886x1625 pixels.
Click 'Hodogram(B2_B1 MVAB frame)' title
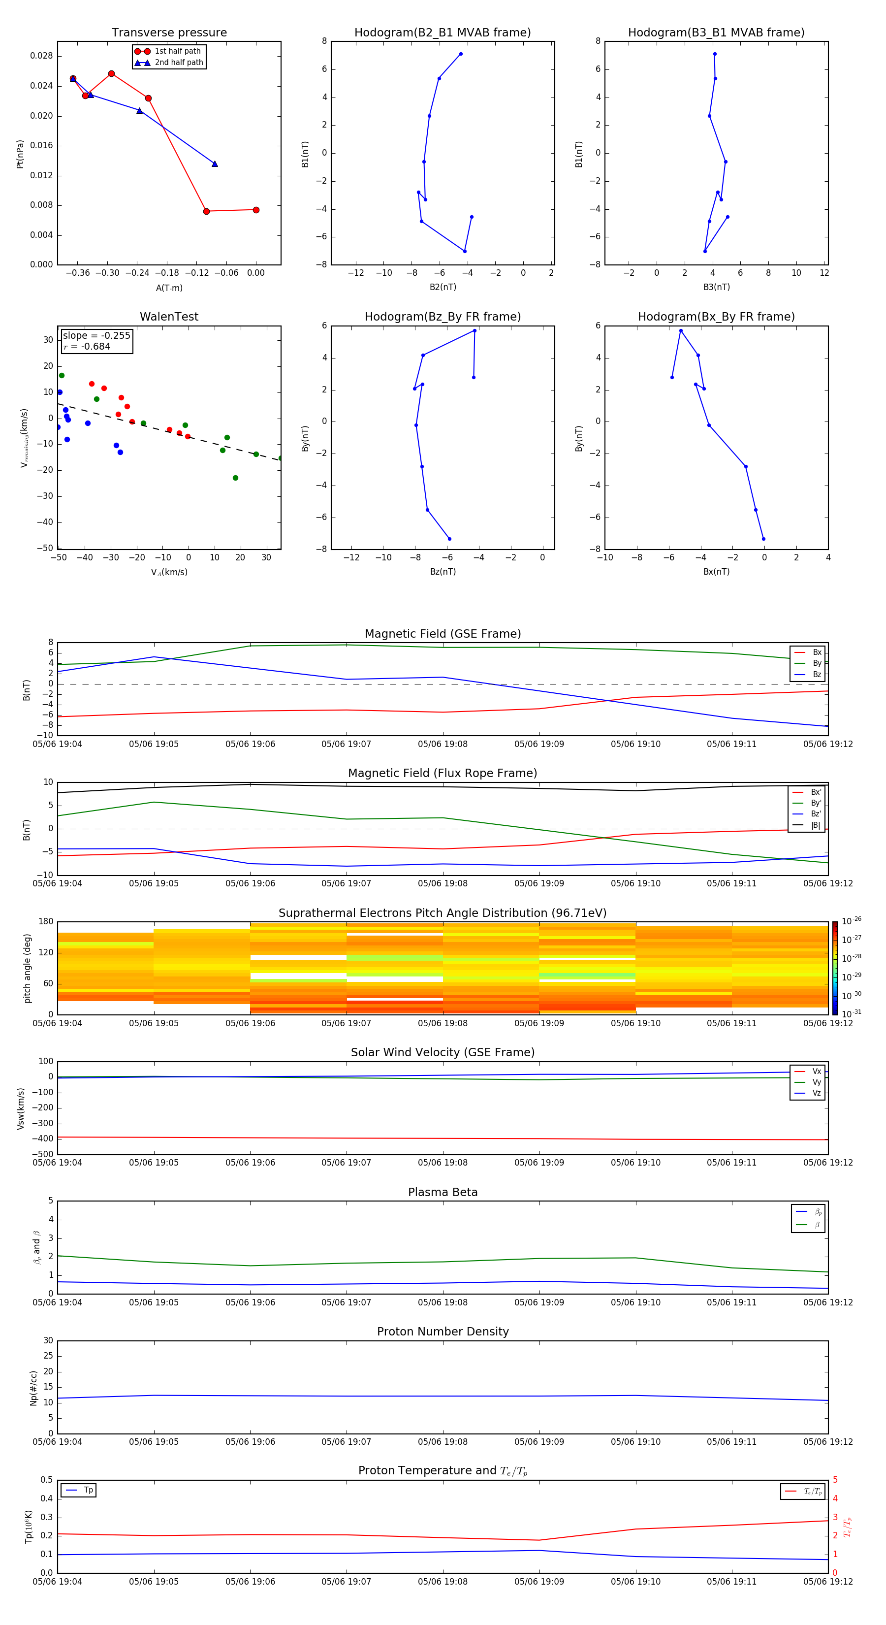[x=443, y=33]
